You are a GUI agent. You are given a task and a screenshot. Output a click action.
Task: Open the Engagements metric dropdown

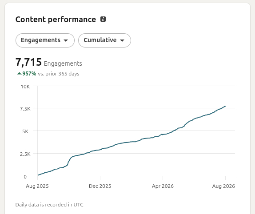(45, 40)
